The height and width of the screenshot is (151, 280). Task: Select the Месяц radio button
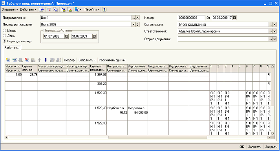tap(4, 31)
